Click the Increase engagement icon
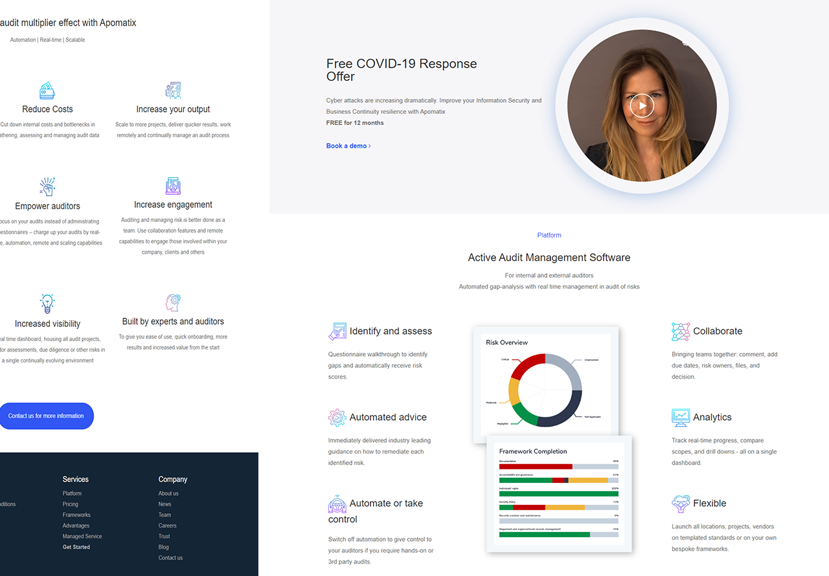The height and width of the screenshot is (576, 829). (173, 186)
